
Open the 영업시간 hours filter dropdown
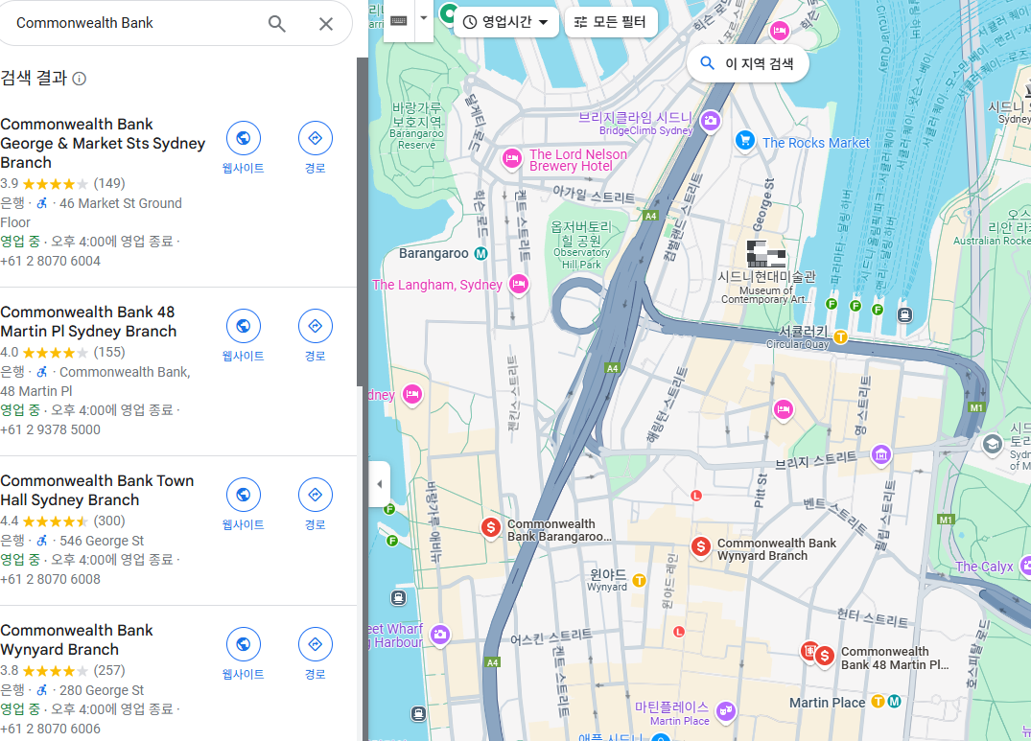click(505, 22)
